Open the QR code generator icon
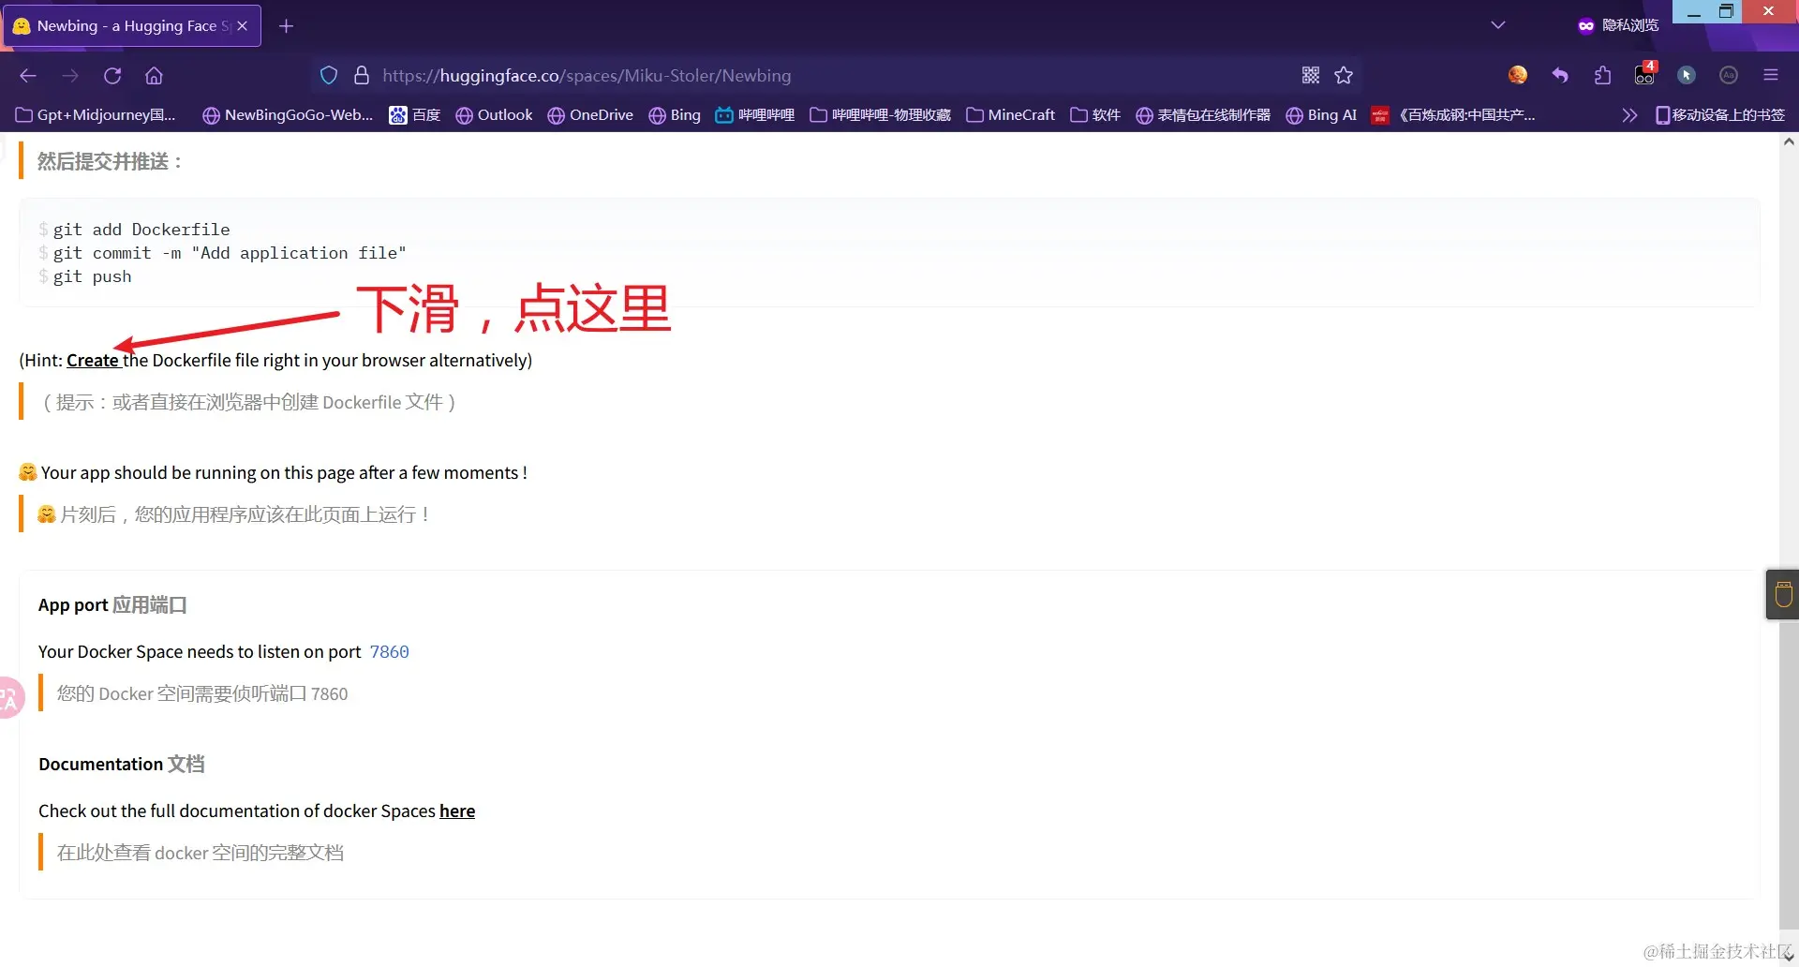The width and height of the screenshot is (1799, 967). coord(1311,76)
